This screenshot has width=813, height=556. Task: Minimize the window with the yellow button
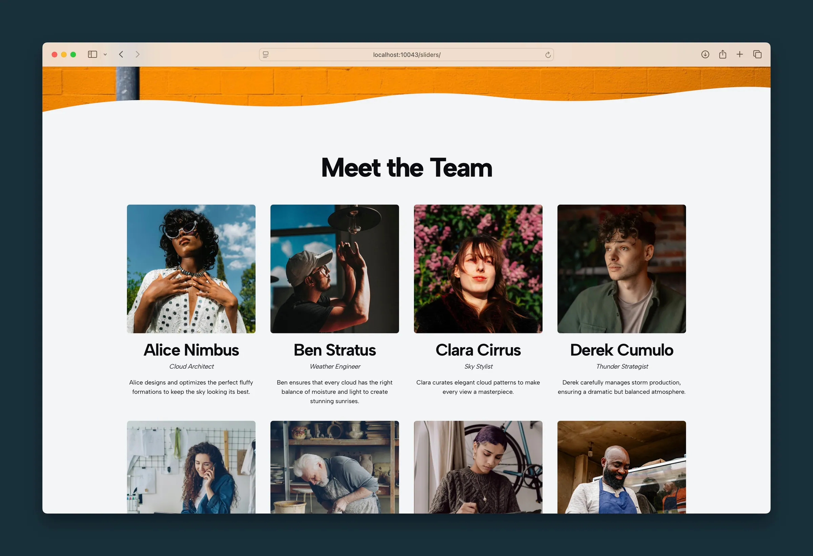tap(64, 54)
